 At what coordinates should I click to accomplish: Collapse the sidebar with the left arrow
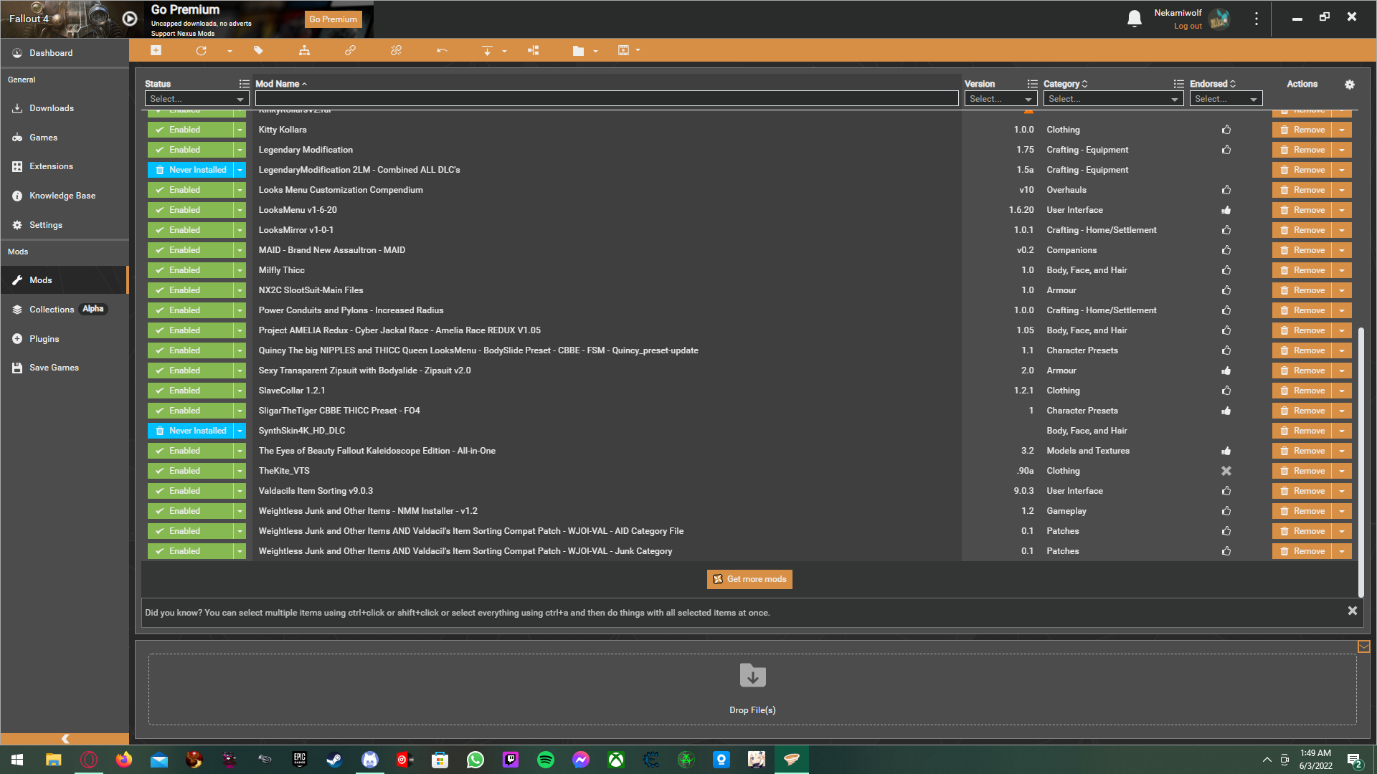point(65,739)
